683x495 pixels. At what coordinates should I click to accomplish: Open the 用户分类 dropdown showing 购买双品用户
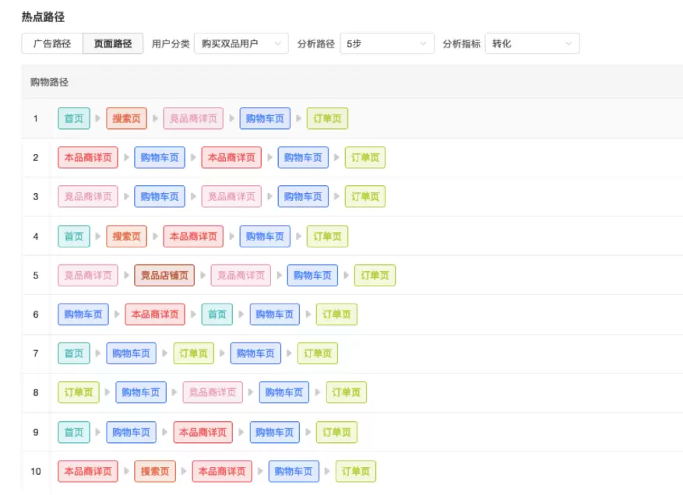241,44
